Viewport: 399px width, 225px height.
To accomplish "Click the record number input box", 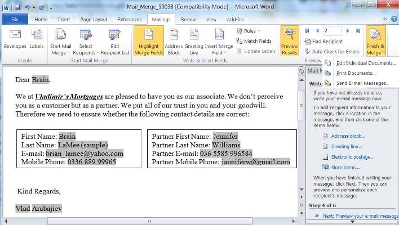I will click(x=331, y=31).
